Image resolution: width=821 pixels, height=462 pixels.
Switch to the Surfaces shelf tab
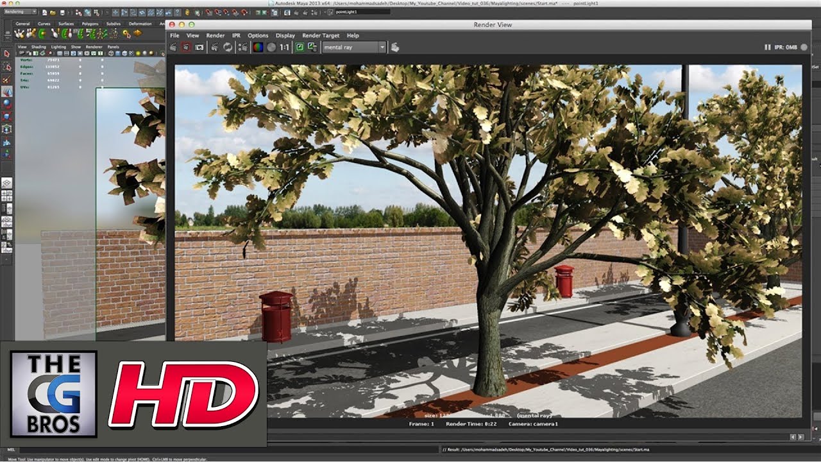(x=66, y=24)
